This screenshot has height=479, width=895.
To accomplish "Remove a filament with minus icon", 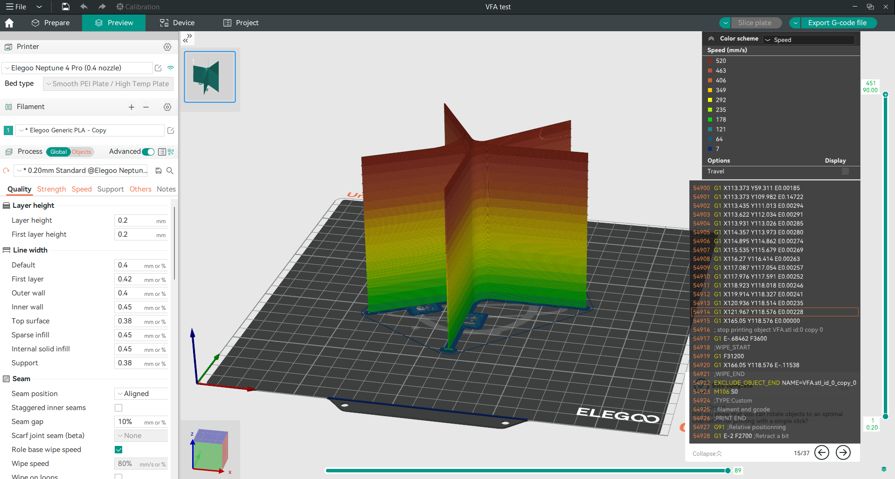I will 146,107.
